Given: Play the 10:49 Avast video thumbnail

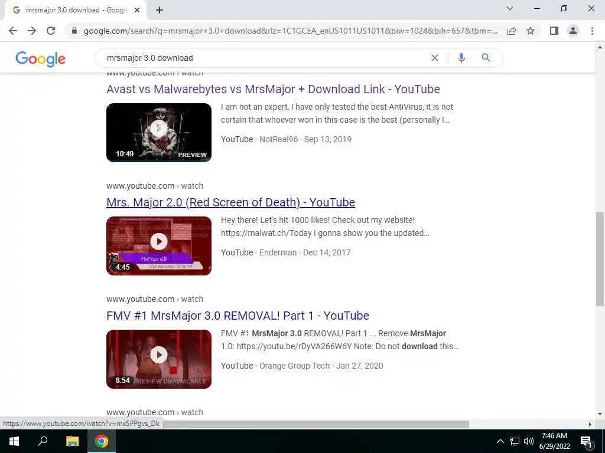Looking at the screenshot, I should click(x=159, y=133).
